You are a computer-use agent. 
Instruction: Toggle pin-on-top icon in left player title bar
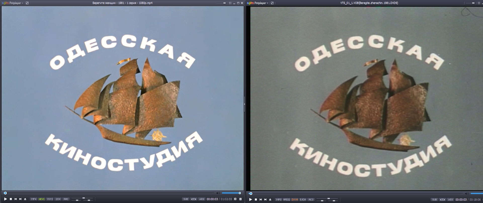click(x=27, y=3)
